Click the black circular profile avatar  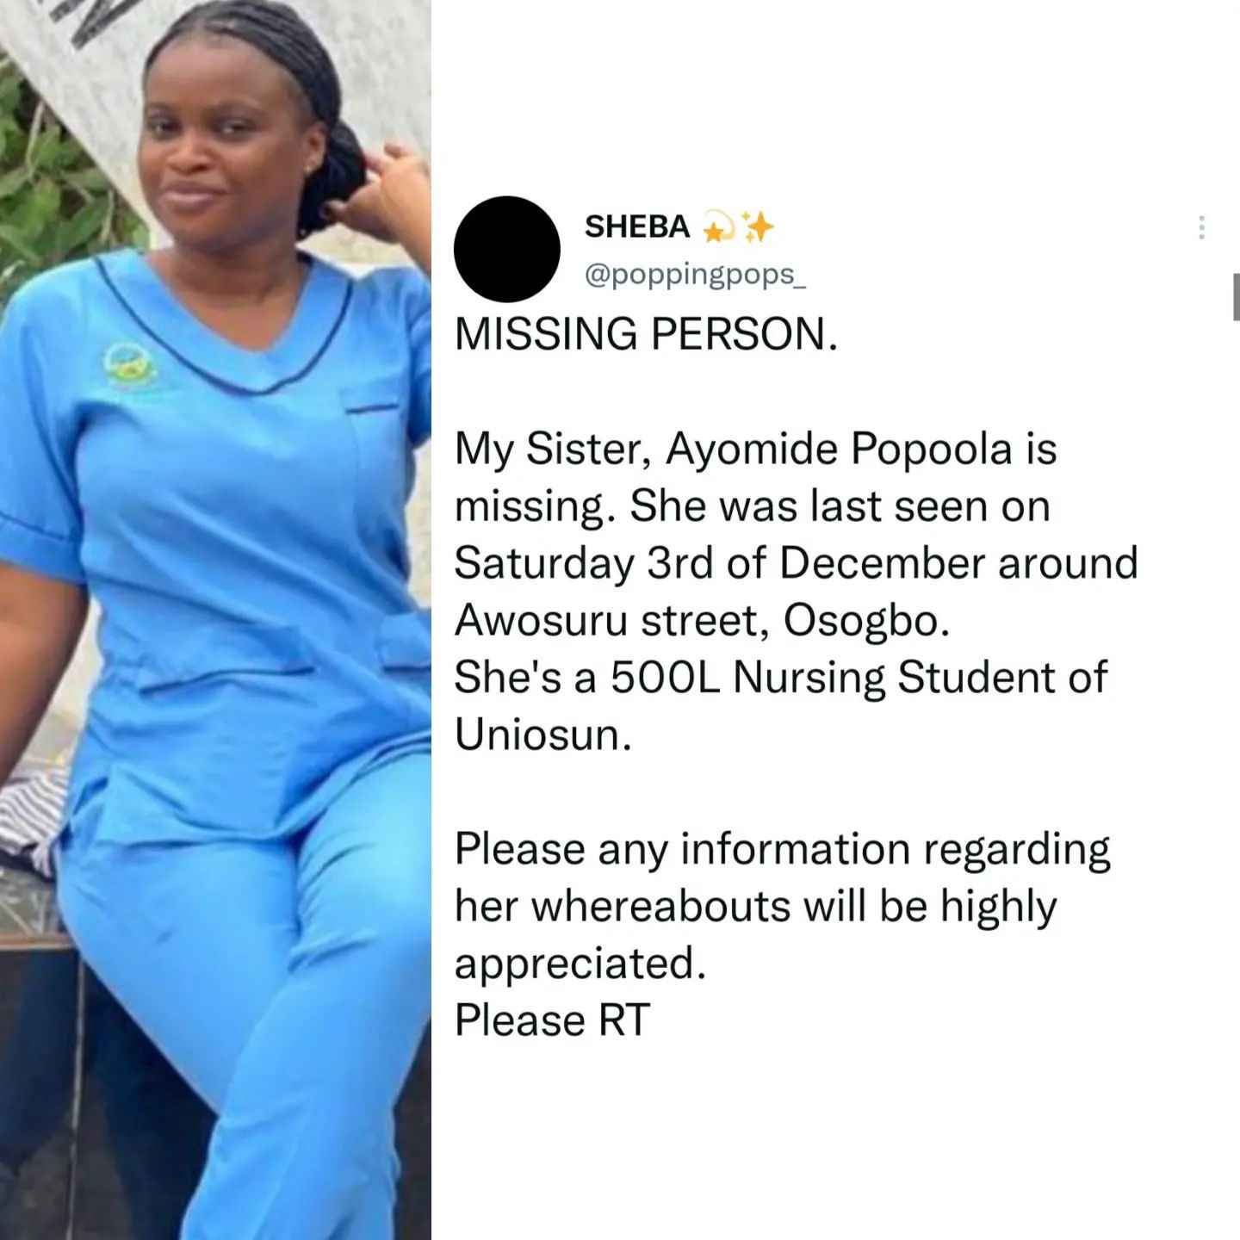(507, 249)
